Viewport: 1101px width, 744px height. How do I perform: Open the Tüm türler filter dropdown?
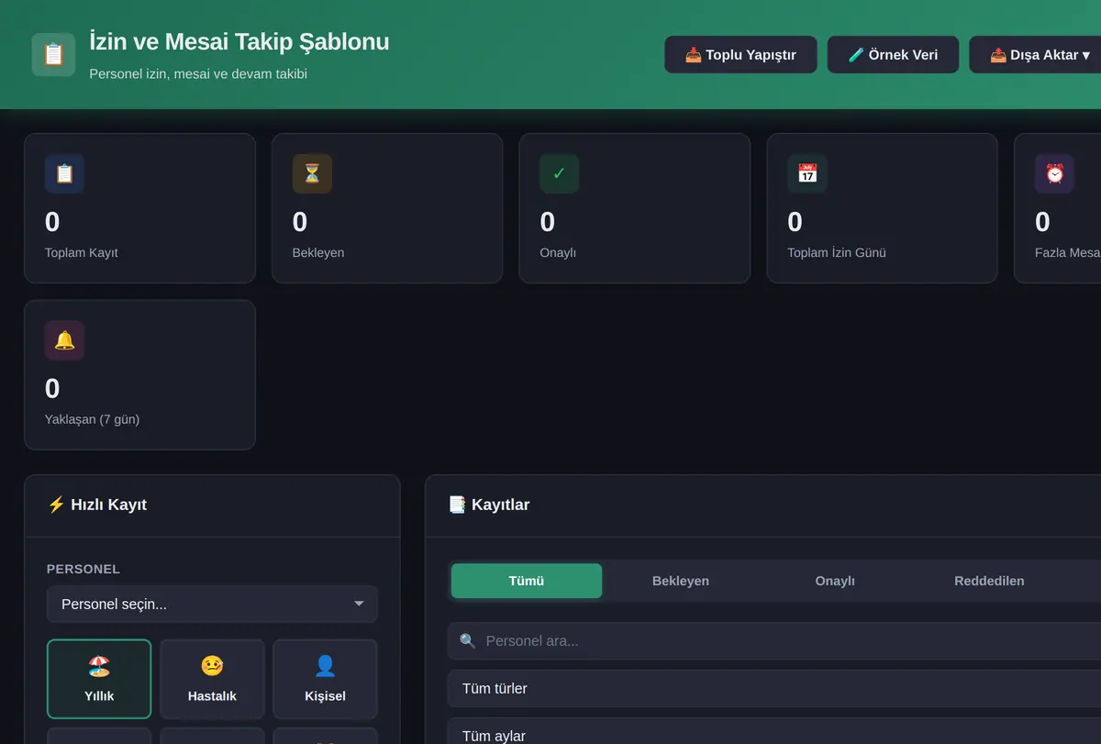click(x=774, y=689)
